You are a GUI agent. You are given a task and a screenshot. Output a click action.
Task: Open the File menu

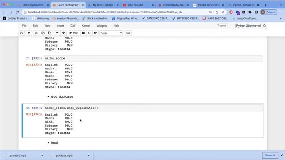[24, 26]
